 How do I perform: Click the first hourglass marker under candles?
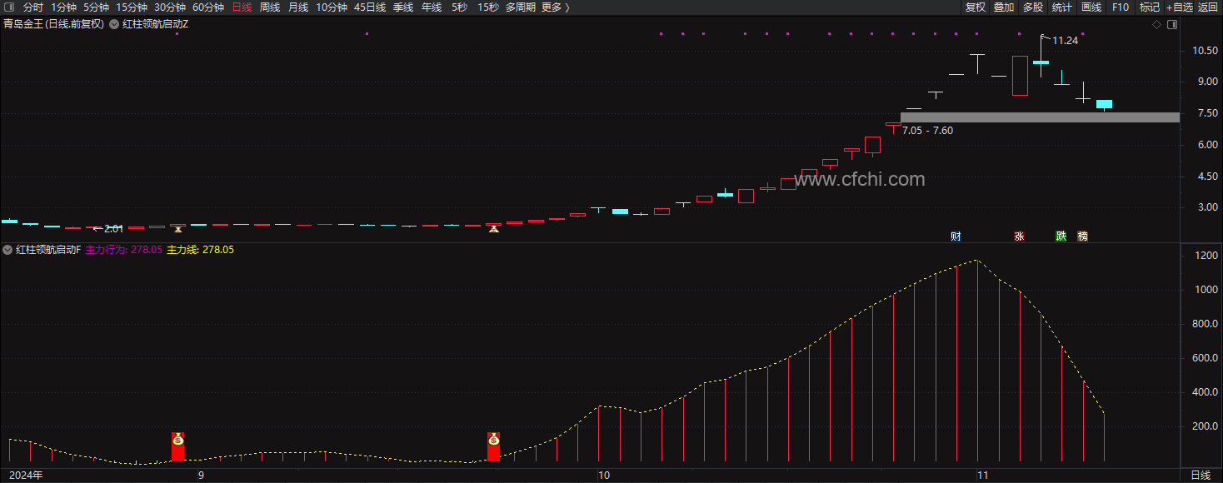177,229
